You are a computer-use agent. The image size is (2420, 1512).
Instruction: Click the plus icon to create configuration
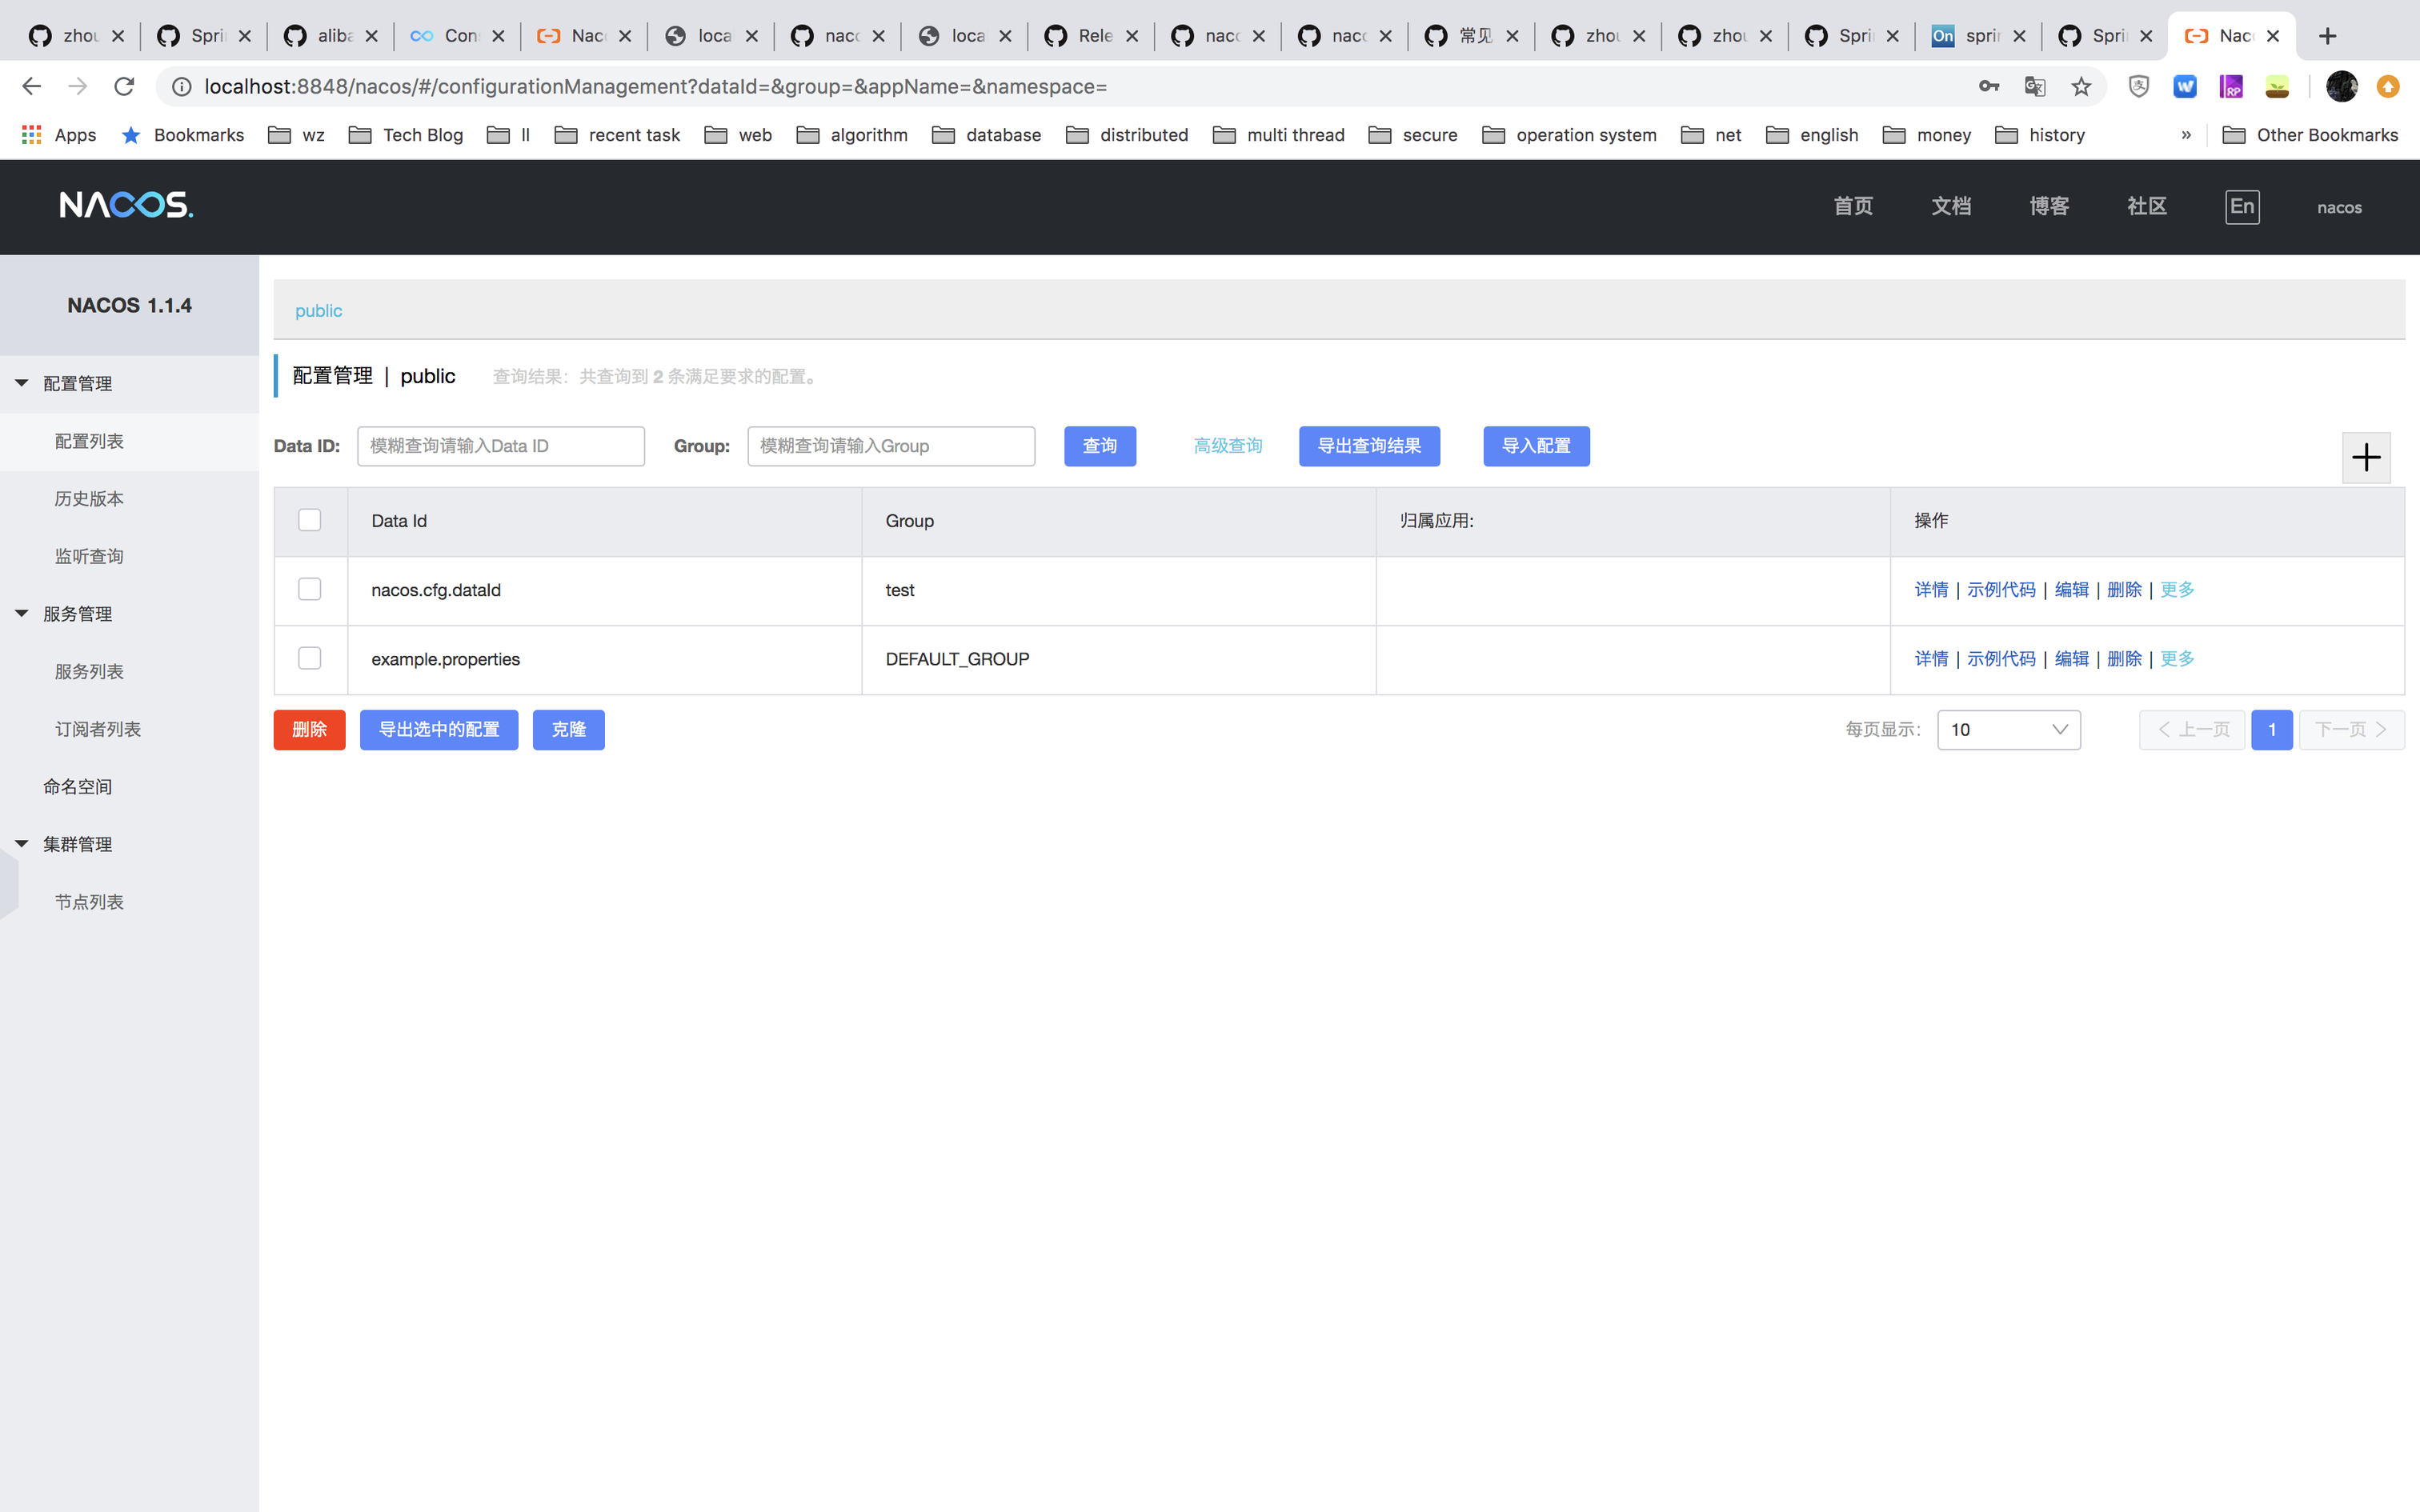[x=2365, y=458]
